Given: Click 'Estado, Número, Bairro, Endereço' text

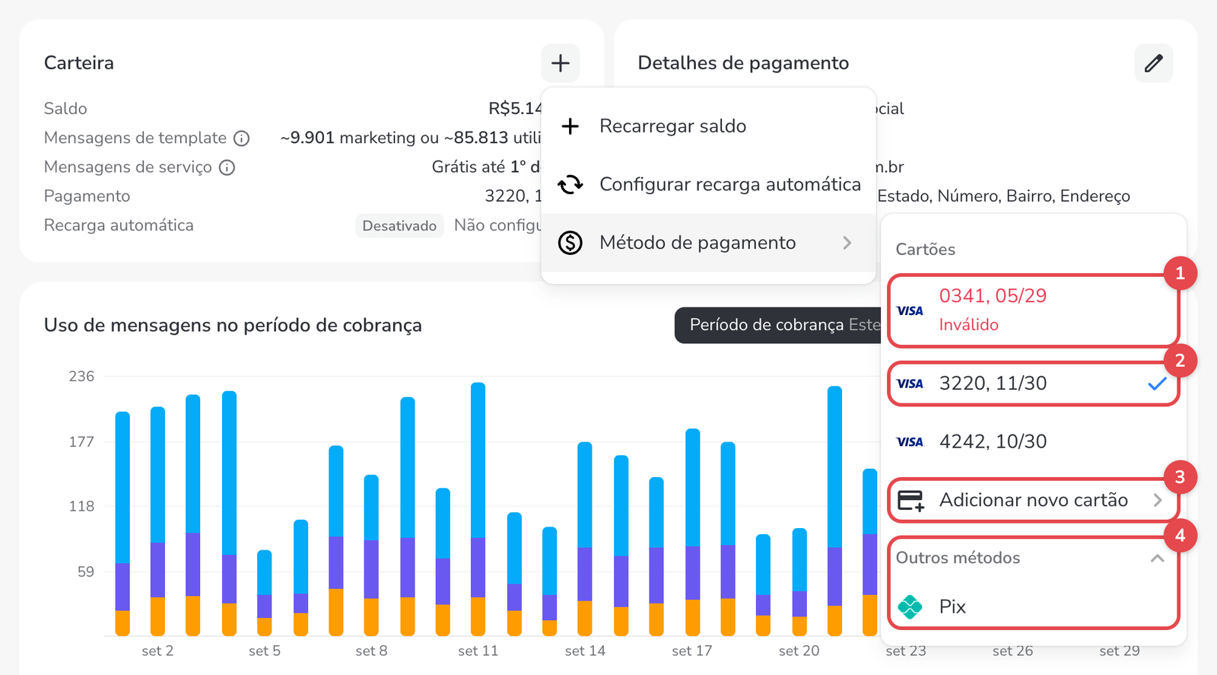Looking at the screenshot, I should pos(1003,196).
